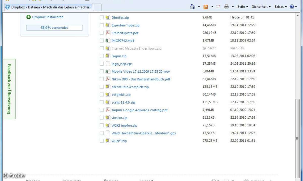Open the Sicherheit menu

pyautogui.click(x=261, y=7)
